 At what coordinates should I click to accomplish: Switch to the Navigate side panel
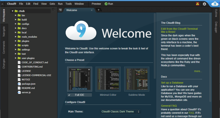click(x=4, y=31)
